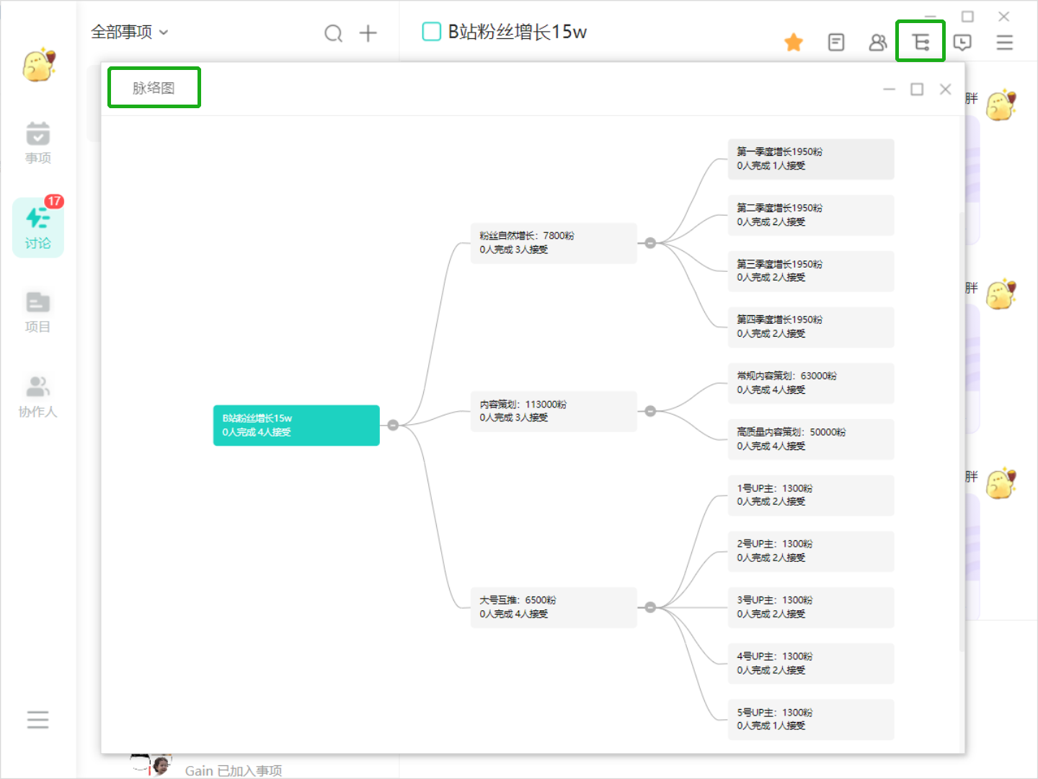This screenshot has height=779, width=1038.
Task: Open the top-right hamburger menu
Action: 1005,43
